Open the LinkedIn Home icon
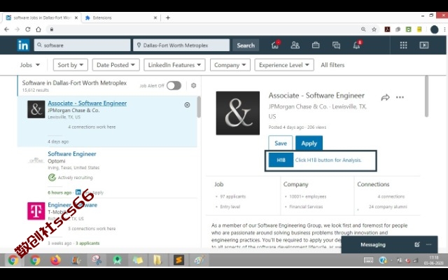The width and height of the screenshot is (448, 280). tap(275, 45)
